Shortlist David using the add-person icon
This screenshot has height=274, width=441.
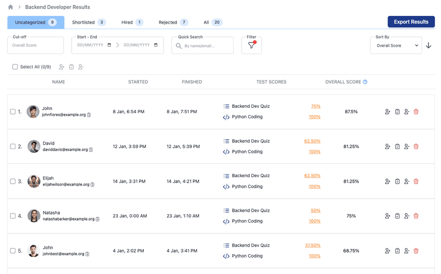tap(388, 146)
